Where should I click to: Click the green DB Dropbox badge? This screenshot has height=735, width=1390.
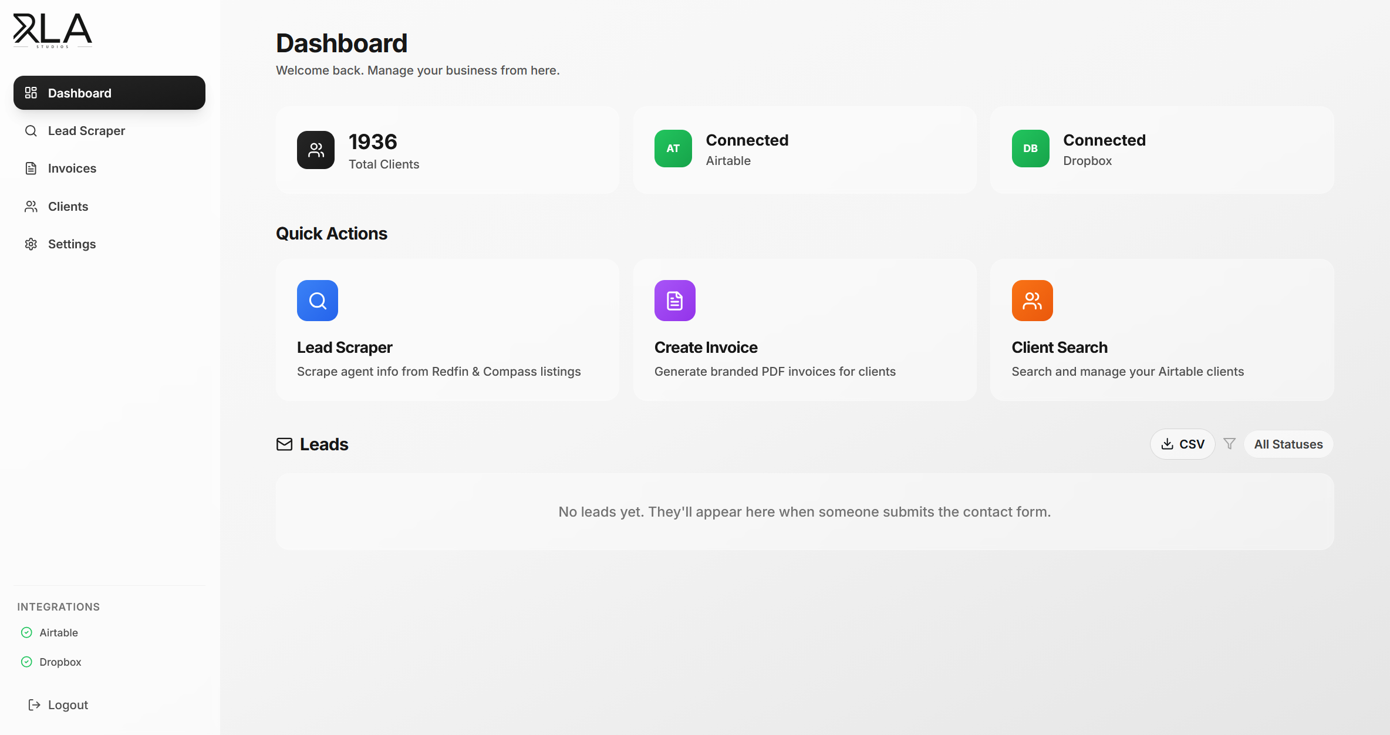click(x=1030, y=149)
